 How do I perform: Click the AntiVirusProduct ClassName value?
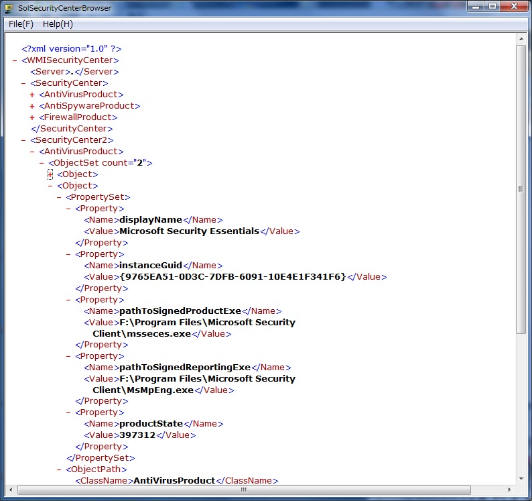[174, 481]
